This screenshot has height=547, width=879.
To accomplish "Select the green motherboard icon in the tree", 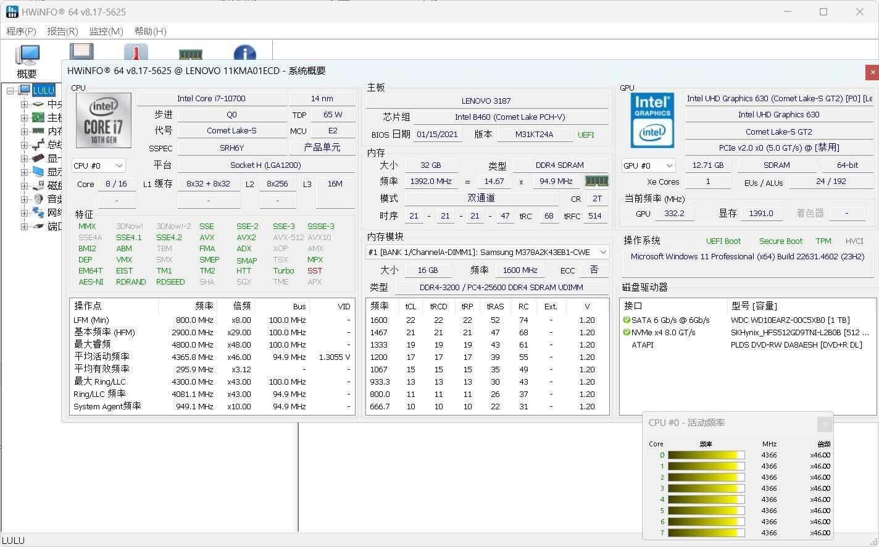I will pyautogui.click(x=38, y=117).
